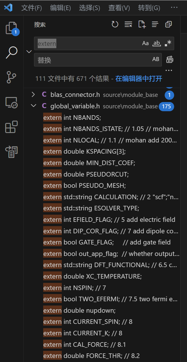
Task: Open the Extensions view
Action: [12, 127]
